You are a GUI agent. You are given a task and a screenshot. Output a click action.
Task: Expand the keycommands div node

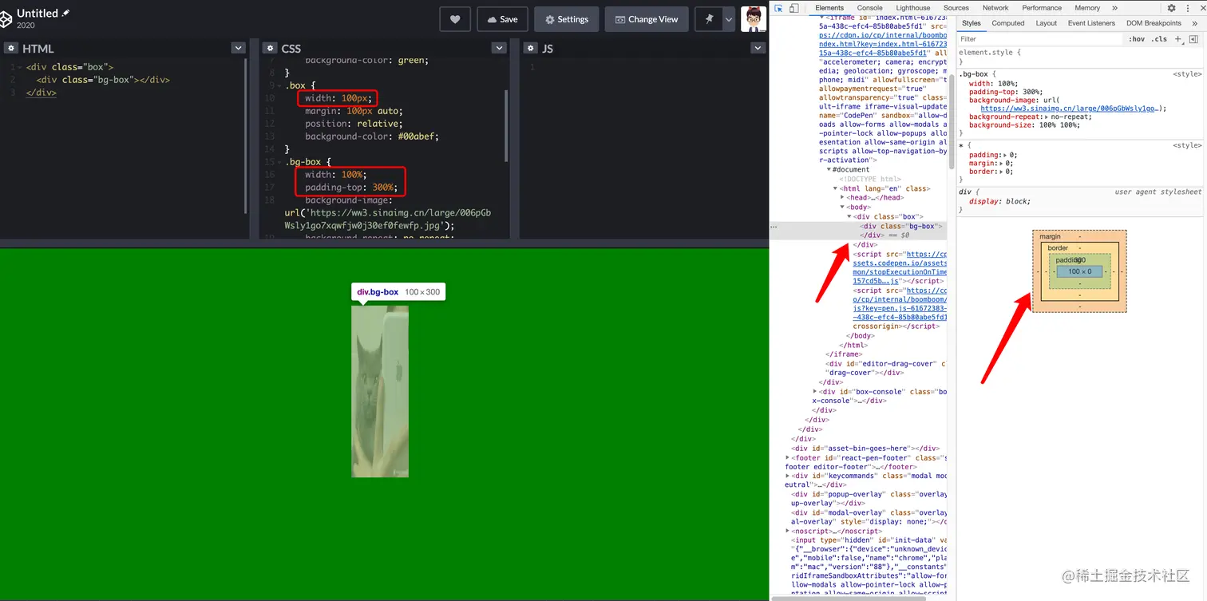[788, 476]
